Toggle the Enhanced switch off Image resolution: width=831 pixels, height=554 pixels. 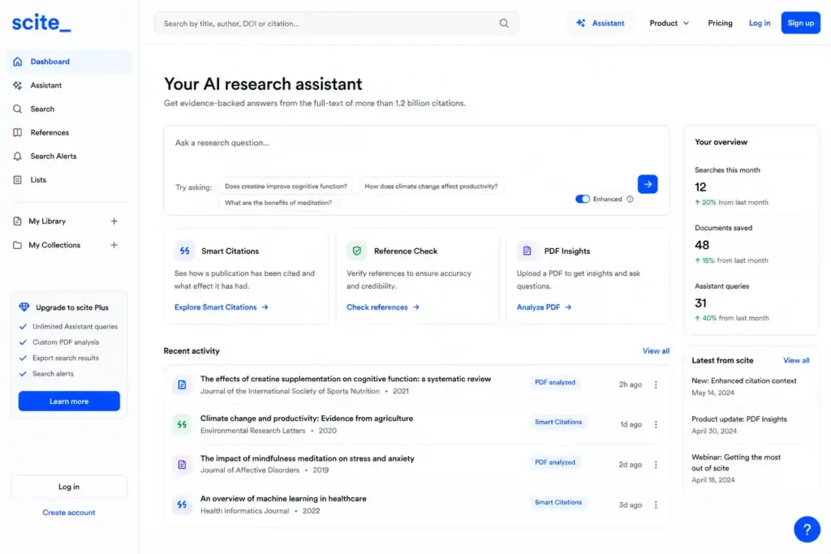583,200
